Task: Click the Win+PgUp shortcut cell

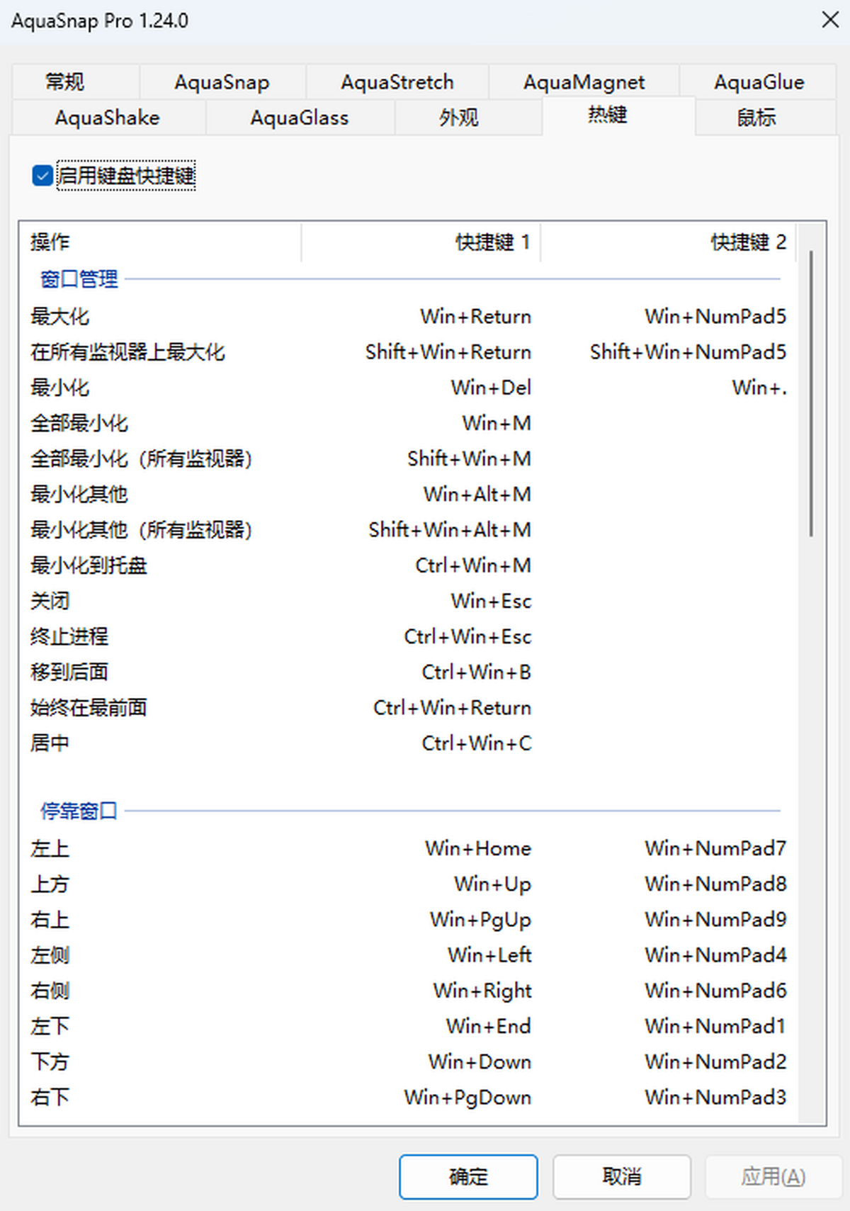Action: coord(480,919)
